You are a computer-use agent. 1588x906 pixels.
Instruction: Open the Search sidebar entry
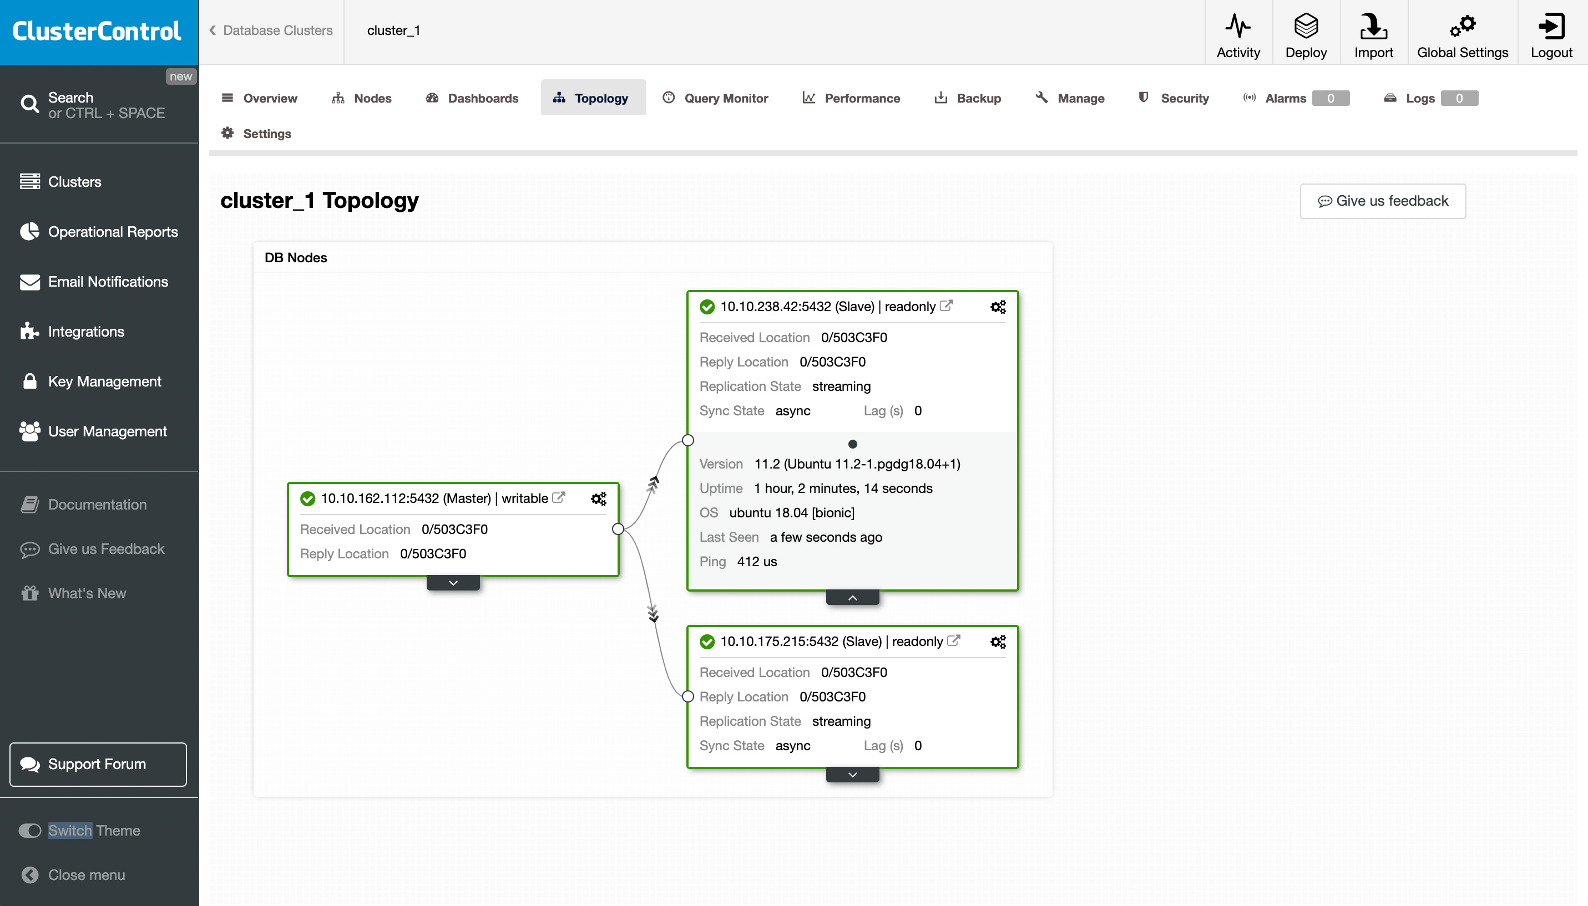tap(99, 105)
